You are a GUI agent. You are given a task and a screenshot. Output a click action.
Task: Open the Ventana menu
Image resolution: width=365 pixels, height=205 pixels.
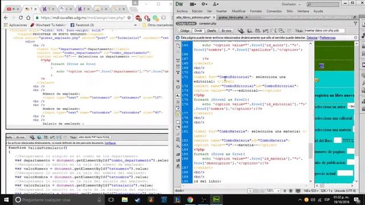point(303,11)
